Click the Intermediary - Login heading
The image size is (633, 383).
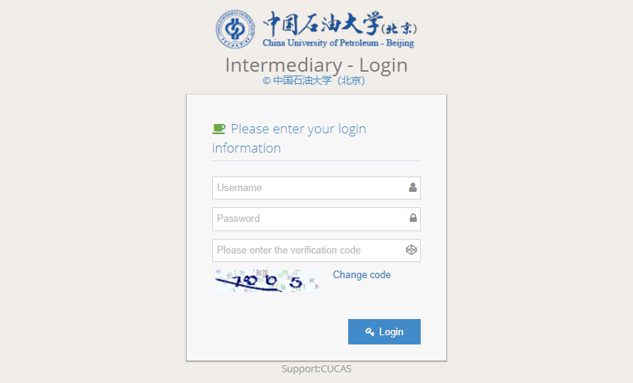click(316, 65)
